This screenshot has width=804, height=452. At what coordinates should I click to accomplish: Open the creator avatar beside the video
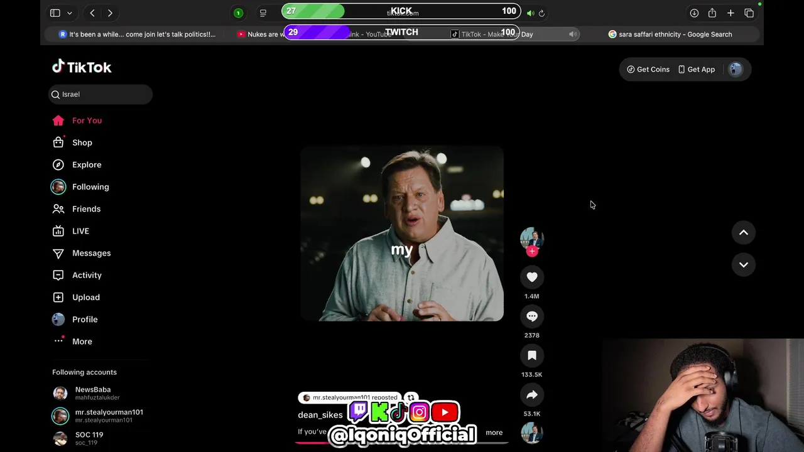(x=532, y=239)
